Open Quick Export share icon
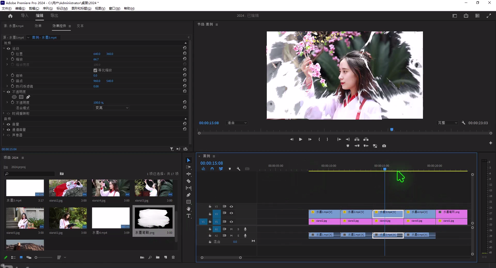 (x=466, y=16)
